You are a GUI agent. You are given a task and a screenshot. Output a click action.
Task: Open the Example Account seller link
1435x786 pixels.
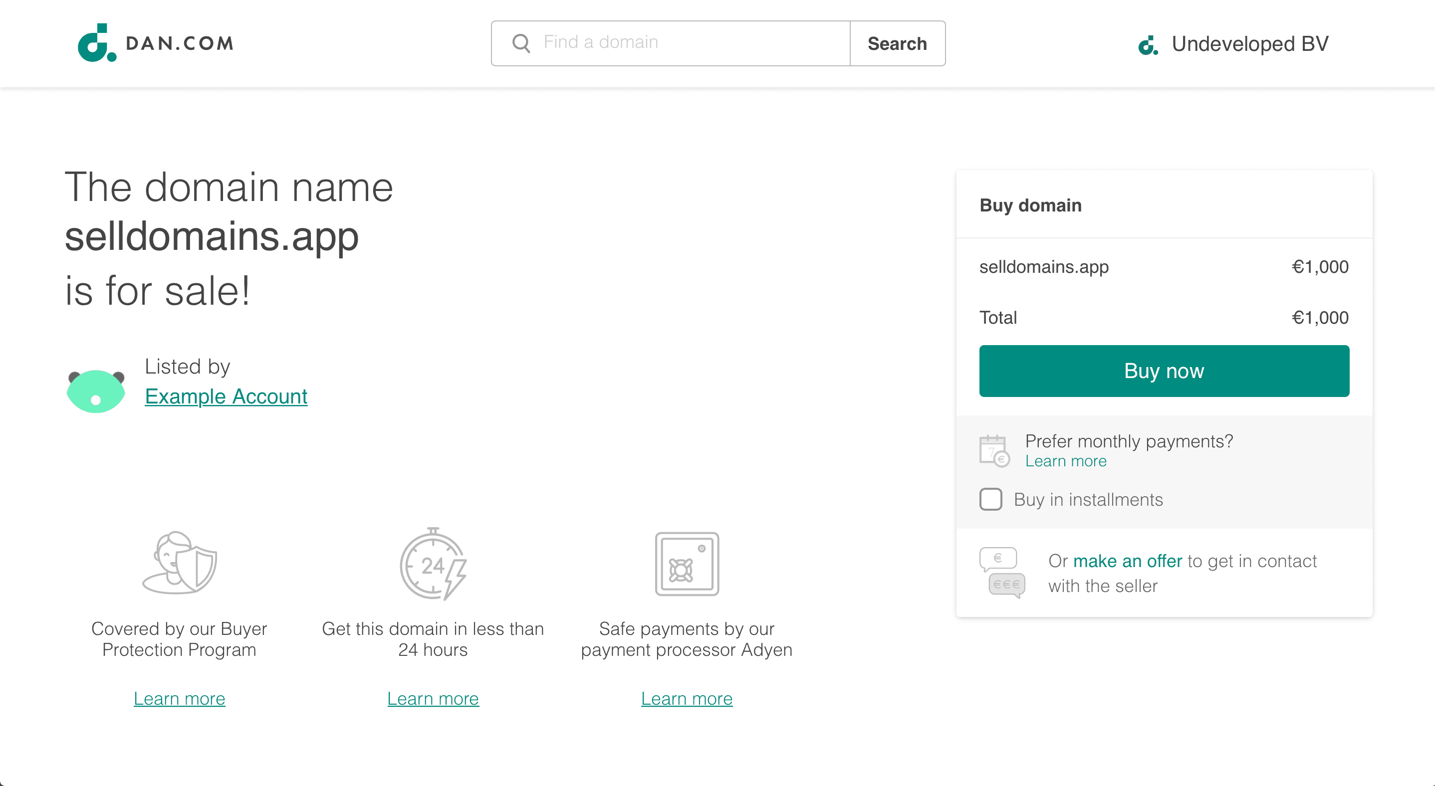pyautogui.click(x=226, y=396)
